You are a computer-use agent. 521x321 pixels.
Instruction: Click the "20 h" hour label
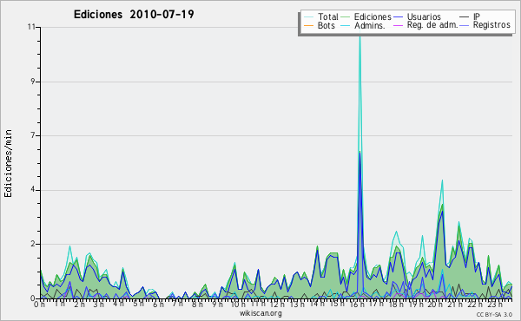(x=435, y=304)
